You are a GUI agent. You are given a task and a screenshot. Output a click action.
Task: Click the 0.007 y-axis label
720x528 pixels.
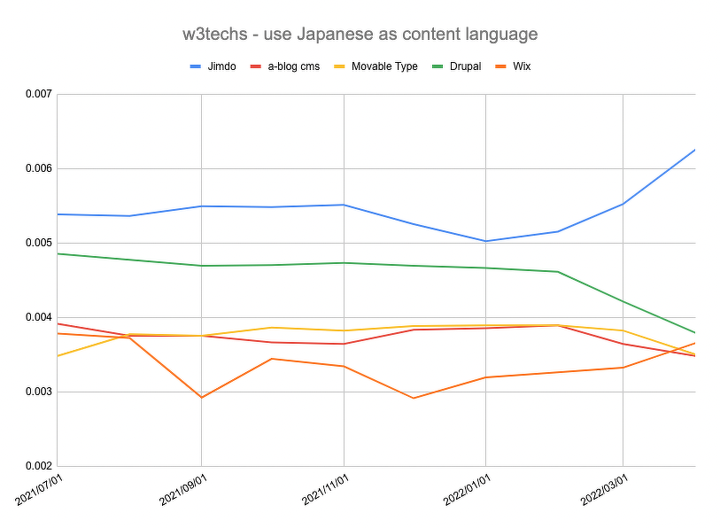click(38, 94)
